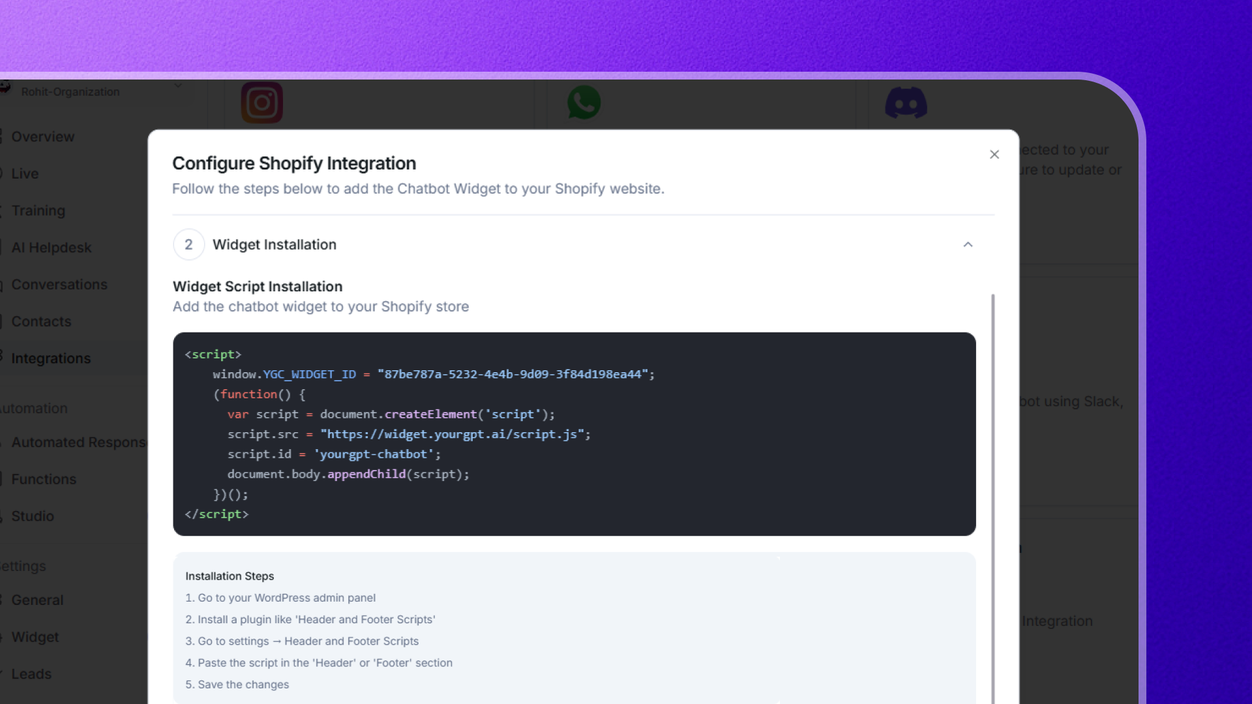Image resolution: width=1252 pixels, height=704 pixels.
Task: Open the Studio section icon
Action: coord(3,516)
